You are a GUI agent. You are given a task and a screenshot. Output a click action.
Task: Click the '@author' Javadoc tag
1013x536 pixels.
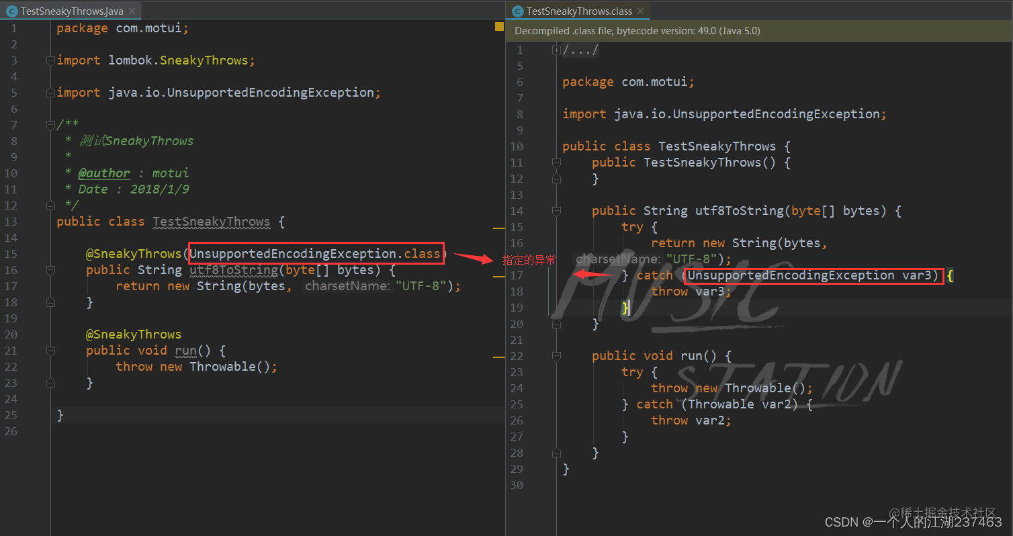[104, 173]
